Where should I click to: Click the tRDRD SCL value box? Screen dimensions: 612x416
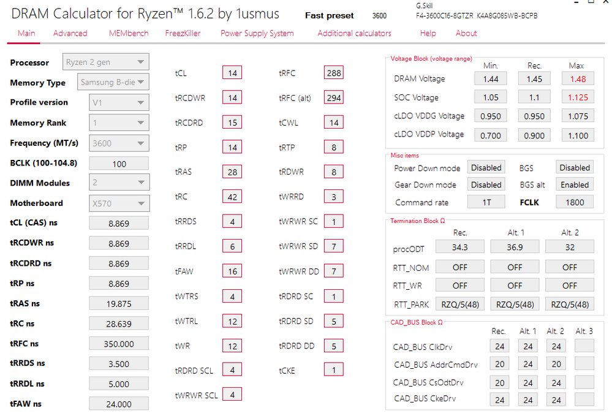232,369
